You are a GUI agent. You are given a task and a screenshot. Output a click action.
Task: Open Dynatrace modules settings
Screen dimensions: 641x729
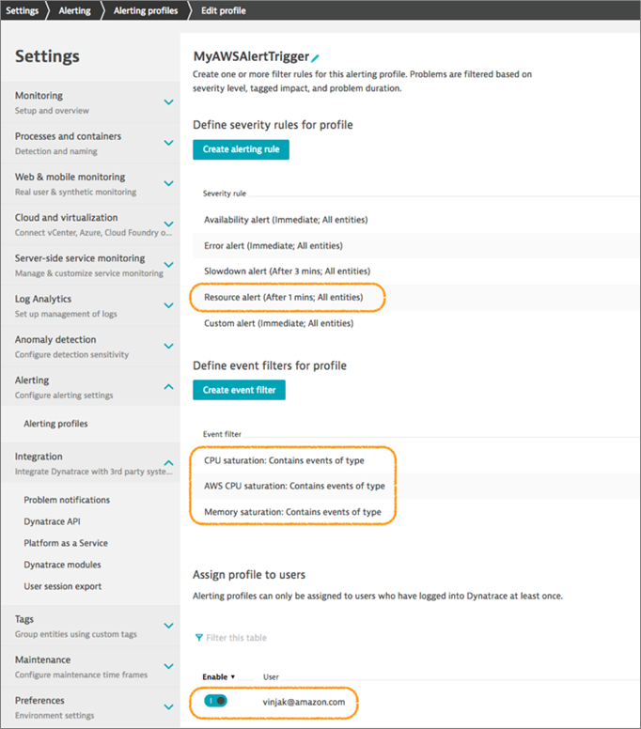pyautogui.click(x=62, y=565)
